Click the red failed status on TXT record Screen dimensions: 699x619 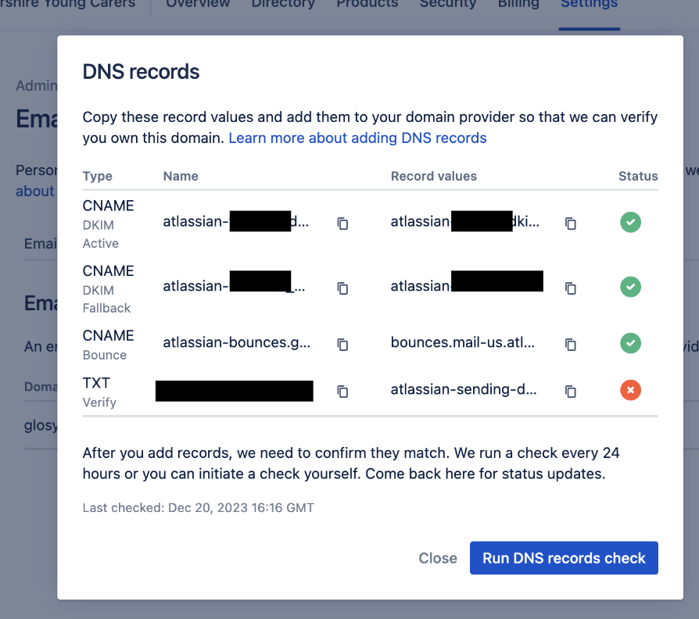coord(630,391)
